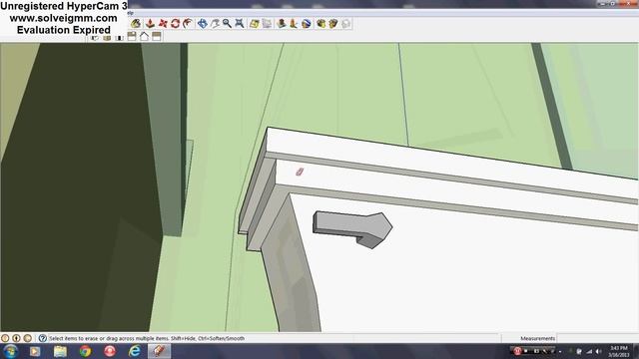Open media player from taskbar

[x=35, y=351]
